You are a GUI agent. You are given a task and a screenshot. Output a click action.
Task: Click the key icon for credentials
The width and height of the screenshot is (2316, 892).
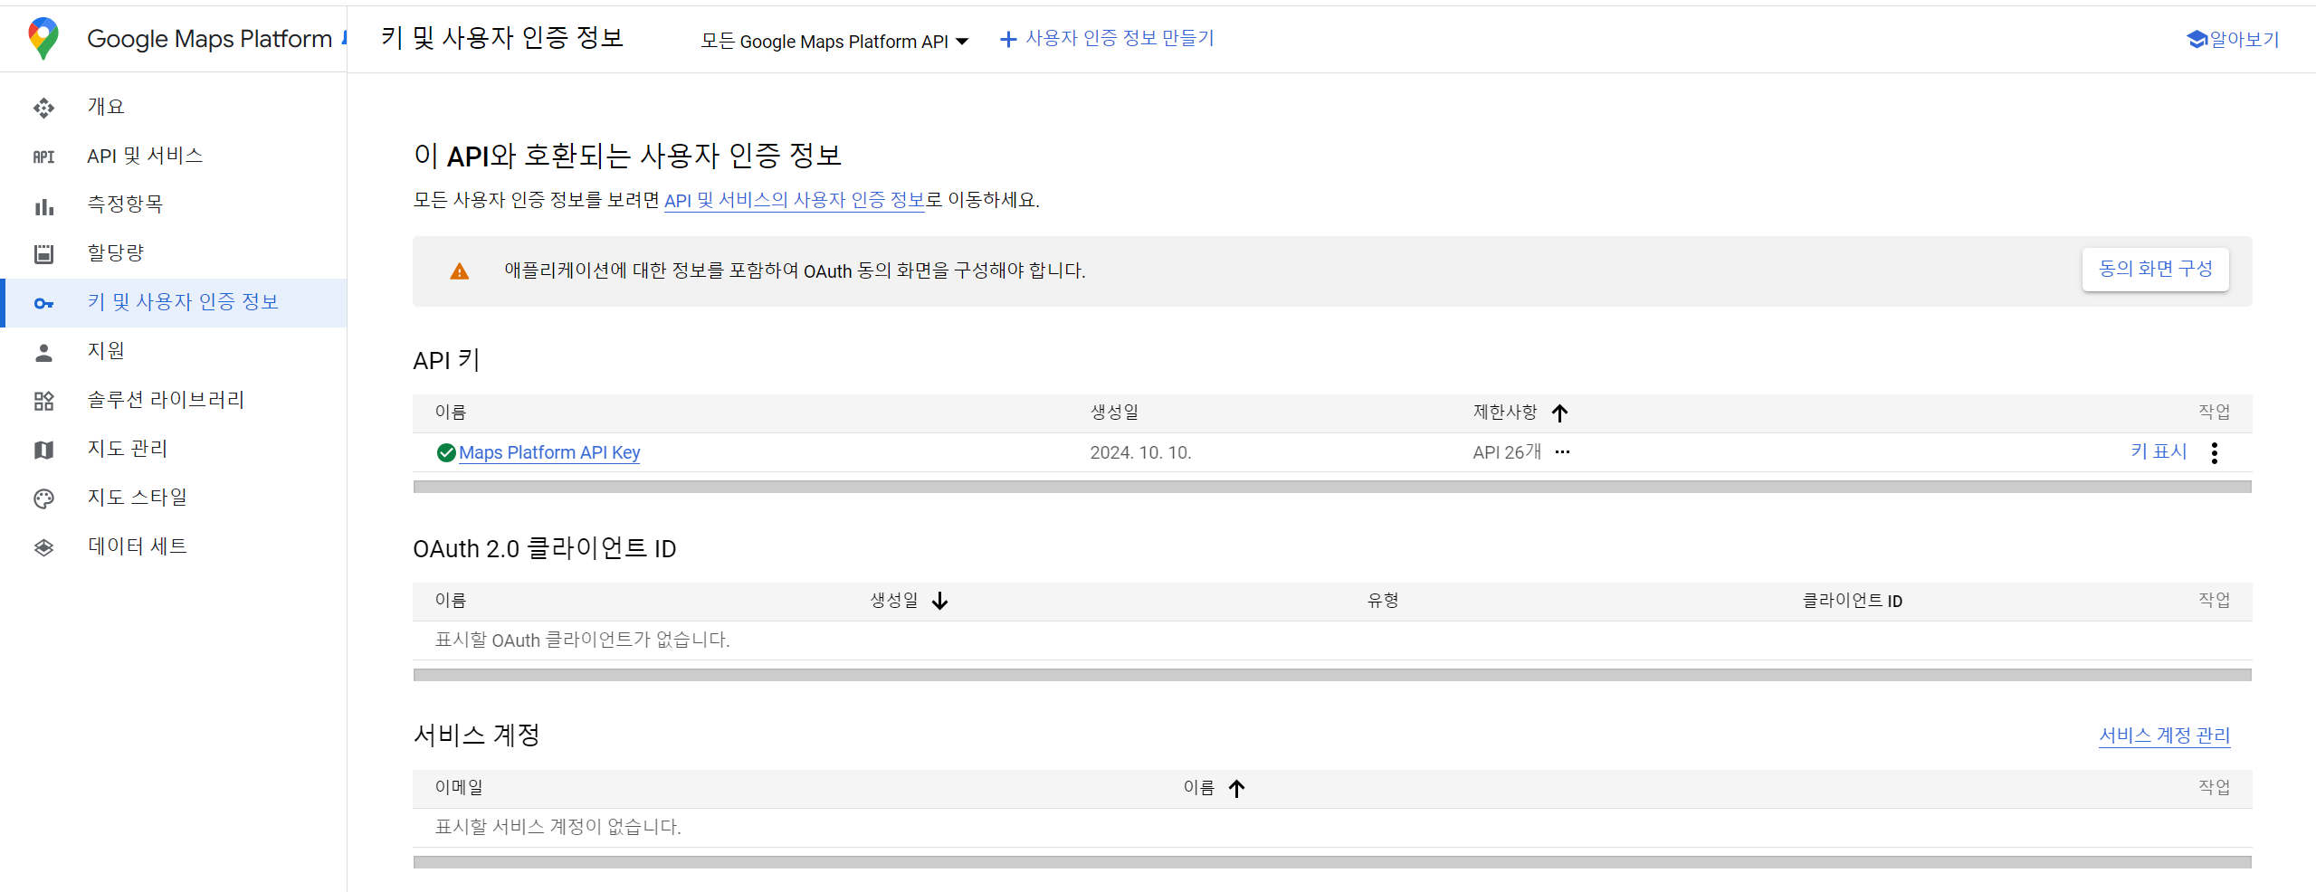coord(43,303)
